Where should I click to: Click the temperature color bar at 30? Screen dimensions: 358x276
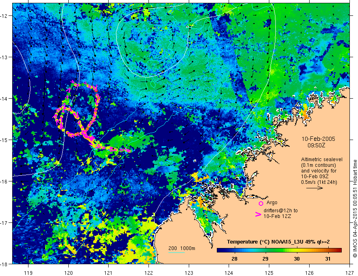point(297,250)
